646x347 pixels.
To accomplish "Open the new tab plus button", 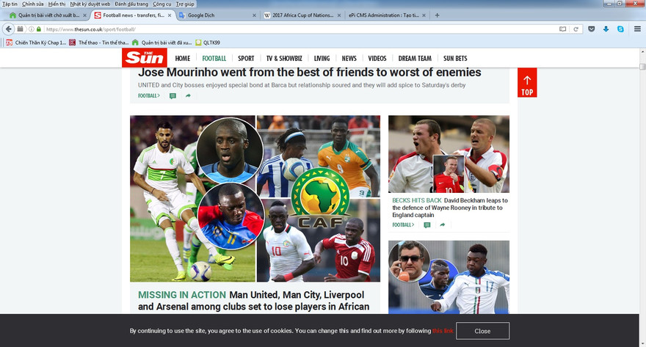I will click(x=438, y=15).
